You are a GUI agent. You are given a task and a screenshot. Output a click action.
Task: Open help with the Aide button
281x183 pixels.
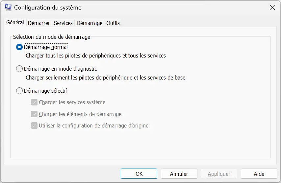pyautogui.click(x=259, y=174)
